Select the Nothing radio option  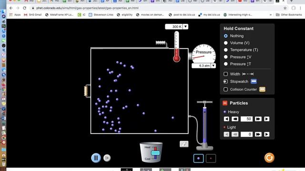click(225, 36)
